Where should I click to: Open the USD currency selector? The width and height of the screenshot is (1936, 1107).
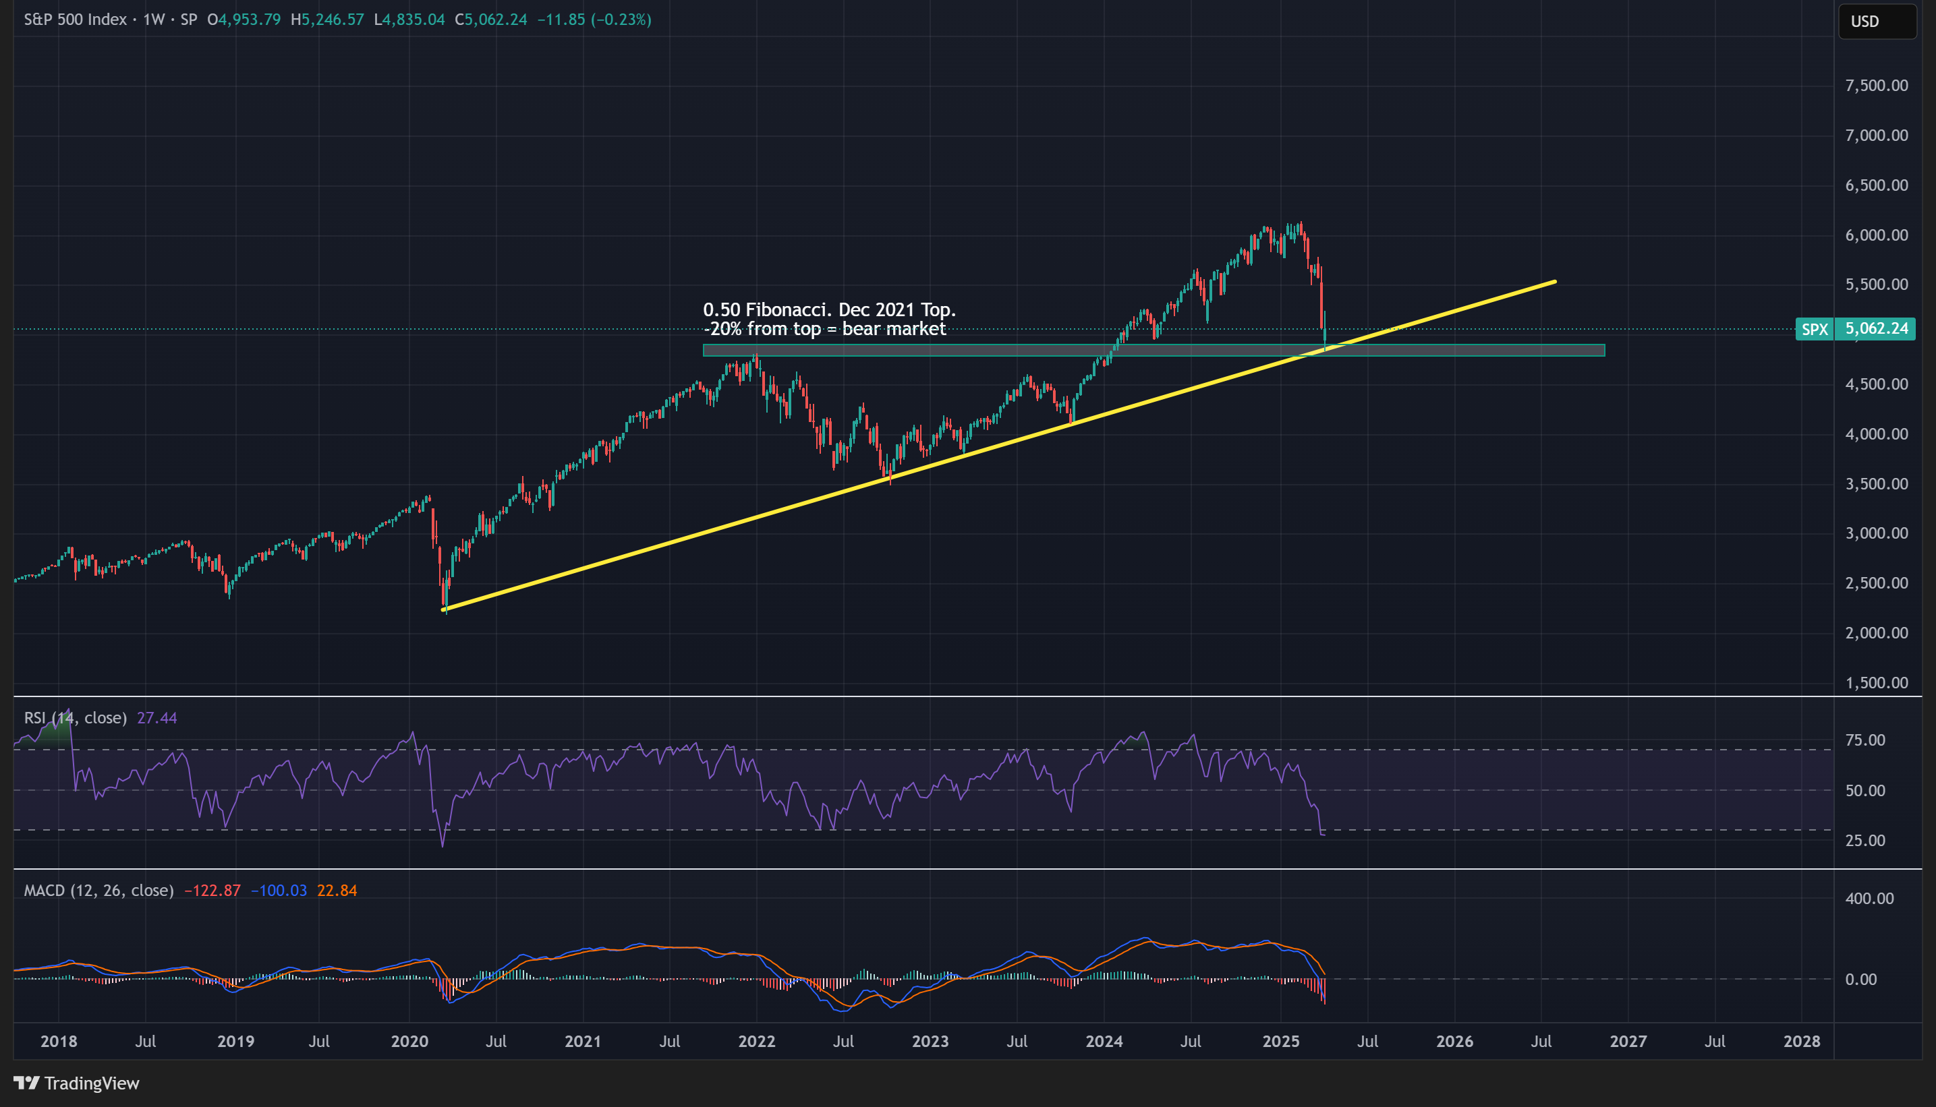pos(1877,22)
